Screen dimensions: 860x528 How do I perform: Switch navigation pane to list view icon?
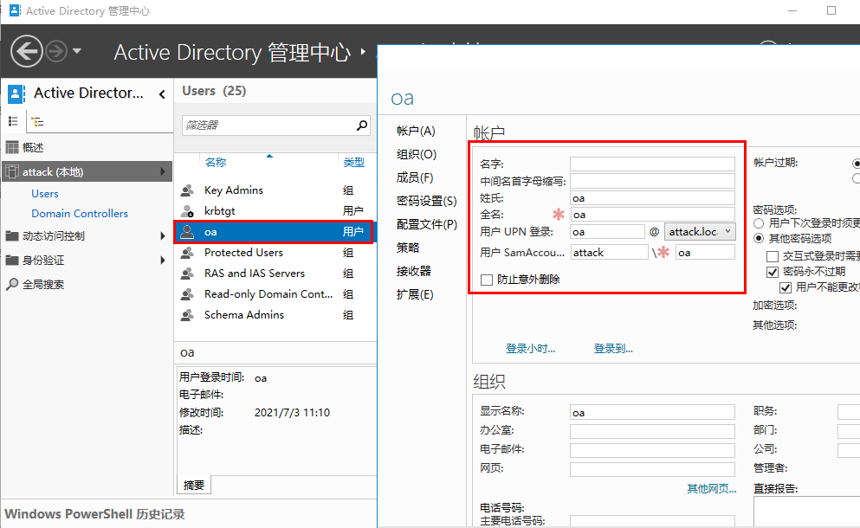pyautogui.click(x=13, y=121)
